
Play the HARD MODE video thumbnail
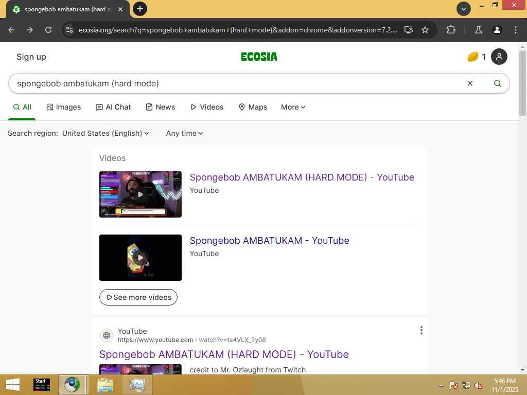tap(140, 194)
